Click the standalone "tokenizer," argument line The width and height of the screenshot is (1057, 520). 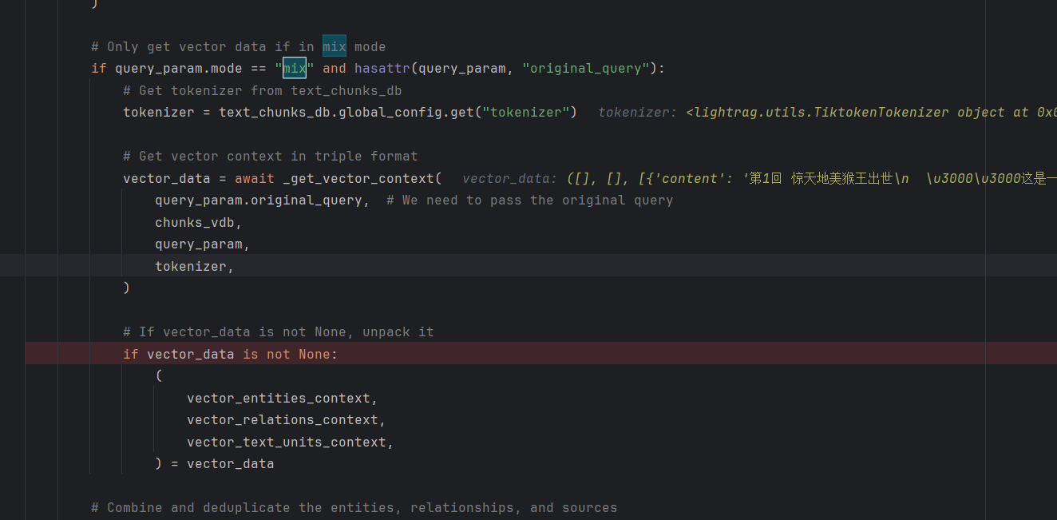194,266
